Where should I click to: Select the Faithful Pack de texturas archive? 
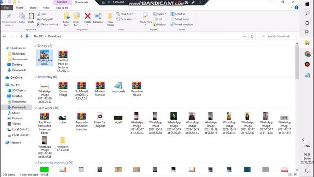pos(63,61)
